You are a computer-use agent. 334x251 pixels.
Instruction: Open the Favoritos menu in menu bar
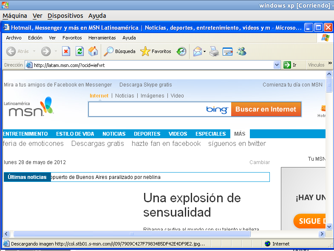tap(72, 38)
